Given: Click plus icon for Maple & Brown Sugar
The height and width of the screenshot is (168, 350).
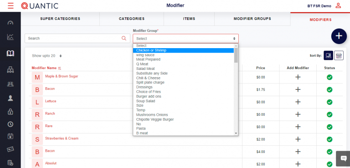Looking at the screenshot, I should [298, 77].
